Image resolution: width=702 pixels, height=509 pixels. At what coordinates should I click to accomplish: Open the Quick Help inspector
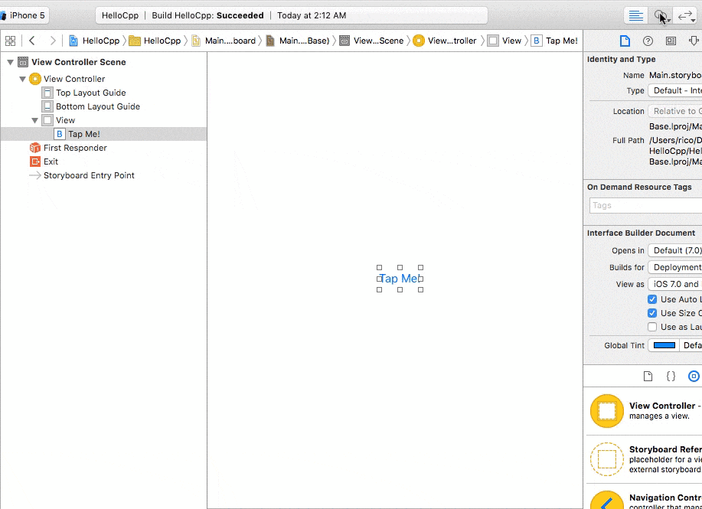648,40
